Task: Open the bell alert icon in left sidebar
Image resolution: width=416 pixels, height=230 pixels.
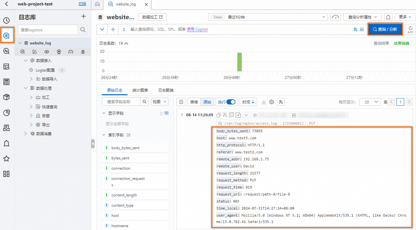Action: 6,143
